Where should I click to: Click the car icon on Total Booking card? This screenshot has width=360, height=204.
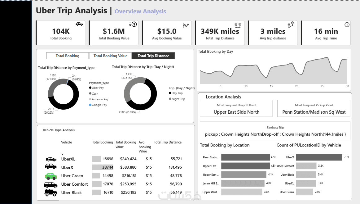point(79,24)
